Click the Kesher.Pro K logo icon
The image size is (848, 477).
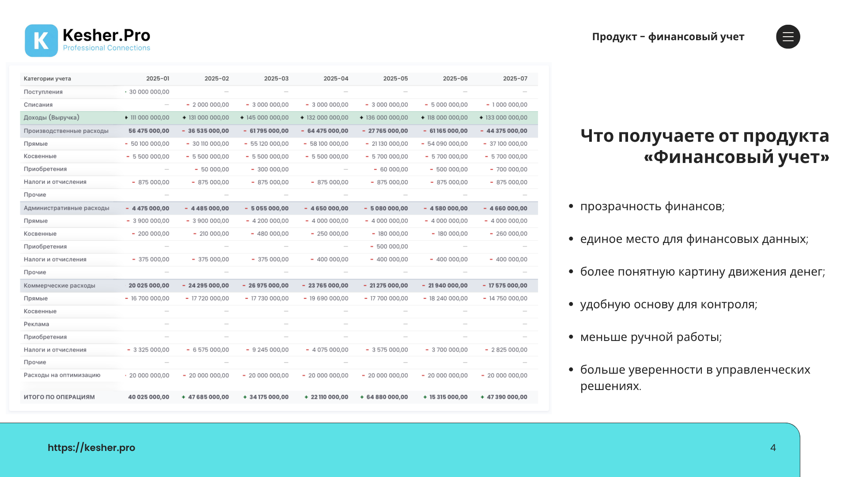[x=41, y=41]
